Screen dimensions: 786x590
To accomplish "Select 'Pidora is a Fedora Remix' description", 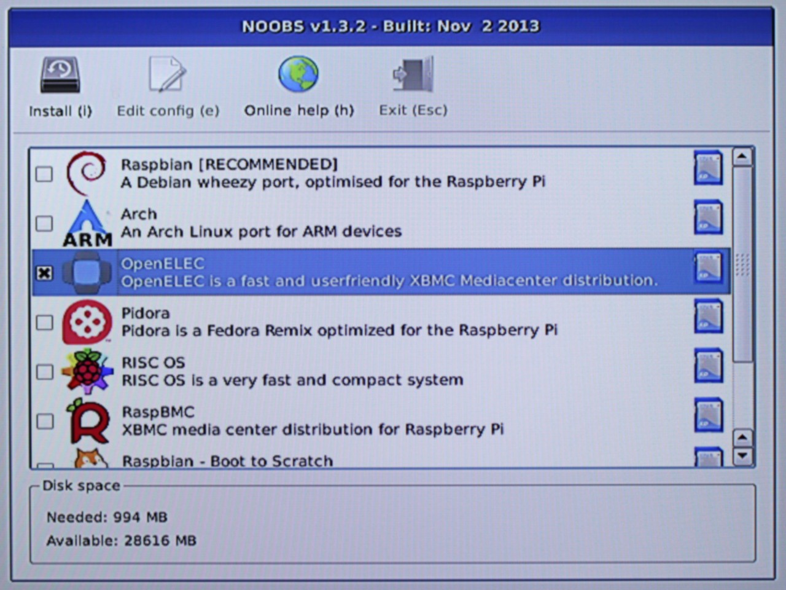I will click(x=340, y=331).
